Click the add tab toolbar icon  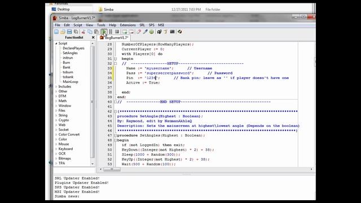125,32
